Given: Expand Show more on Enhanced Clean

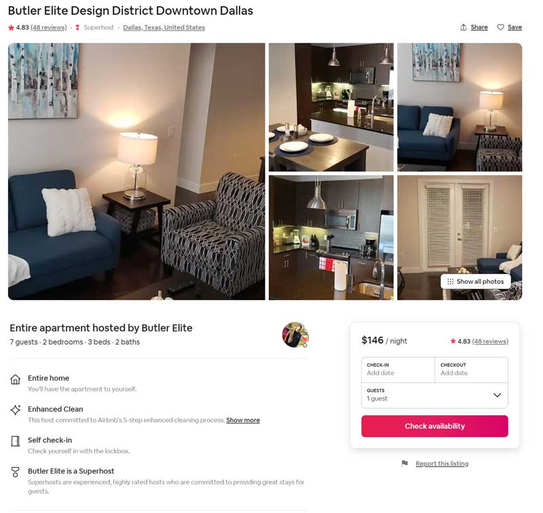Looking at the screenshot, I should coord(243,420).
